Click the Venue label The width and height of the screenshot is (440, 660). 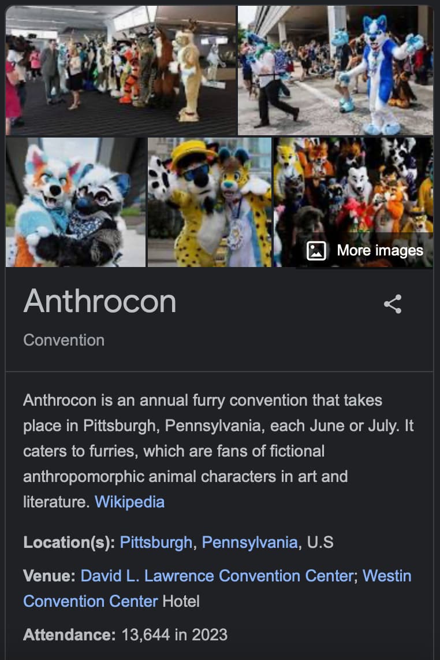[49, 576]
